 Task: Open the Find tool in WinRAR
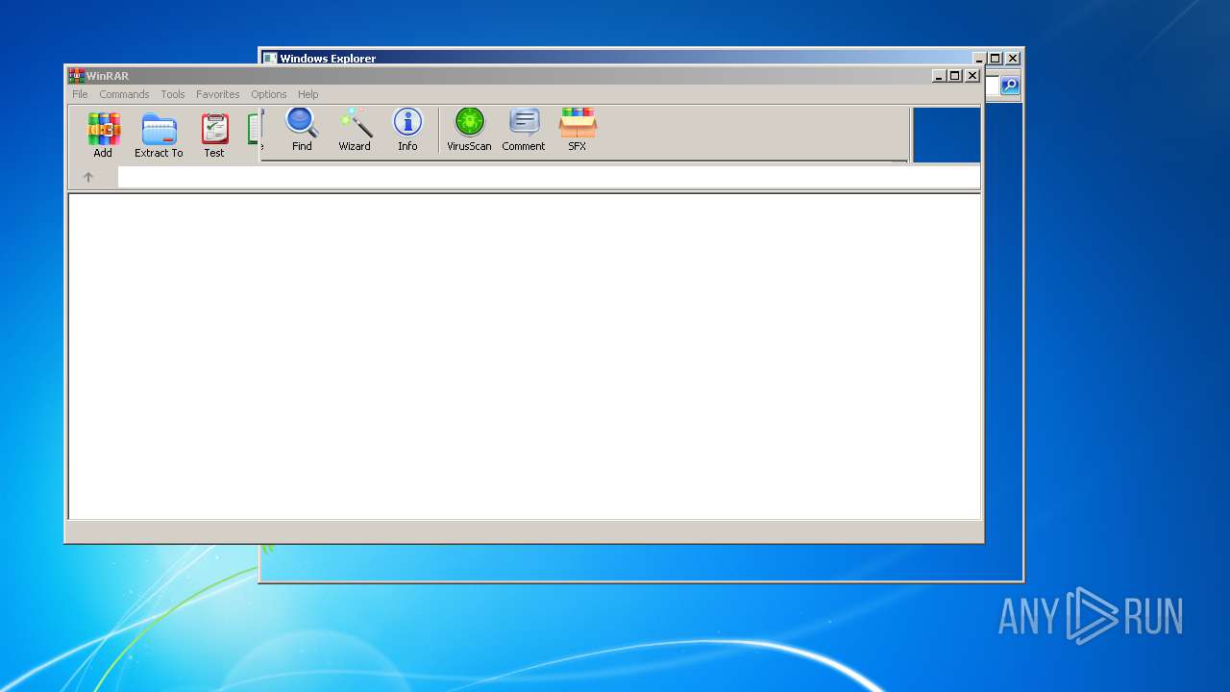tap(302, 130)
